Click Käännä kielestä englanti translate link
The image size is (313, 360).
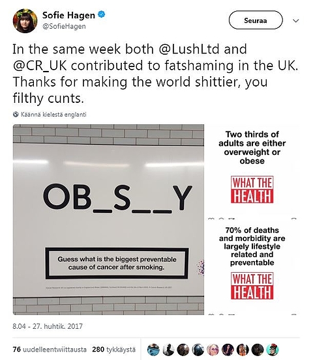53,114
